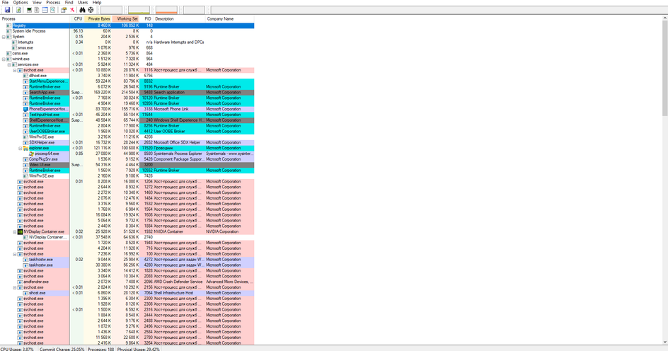The image size is (668, 351).
Task: Select the TextInputHost.exe row
Action: tap(127, 115)
